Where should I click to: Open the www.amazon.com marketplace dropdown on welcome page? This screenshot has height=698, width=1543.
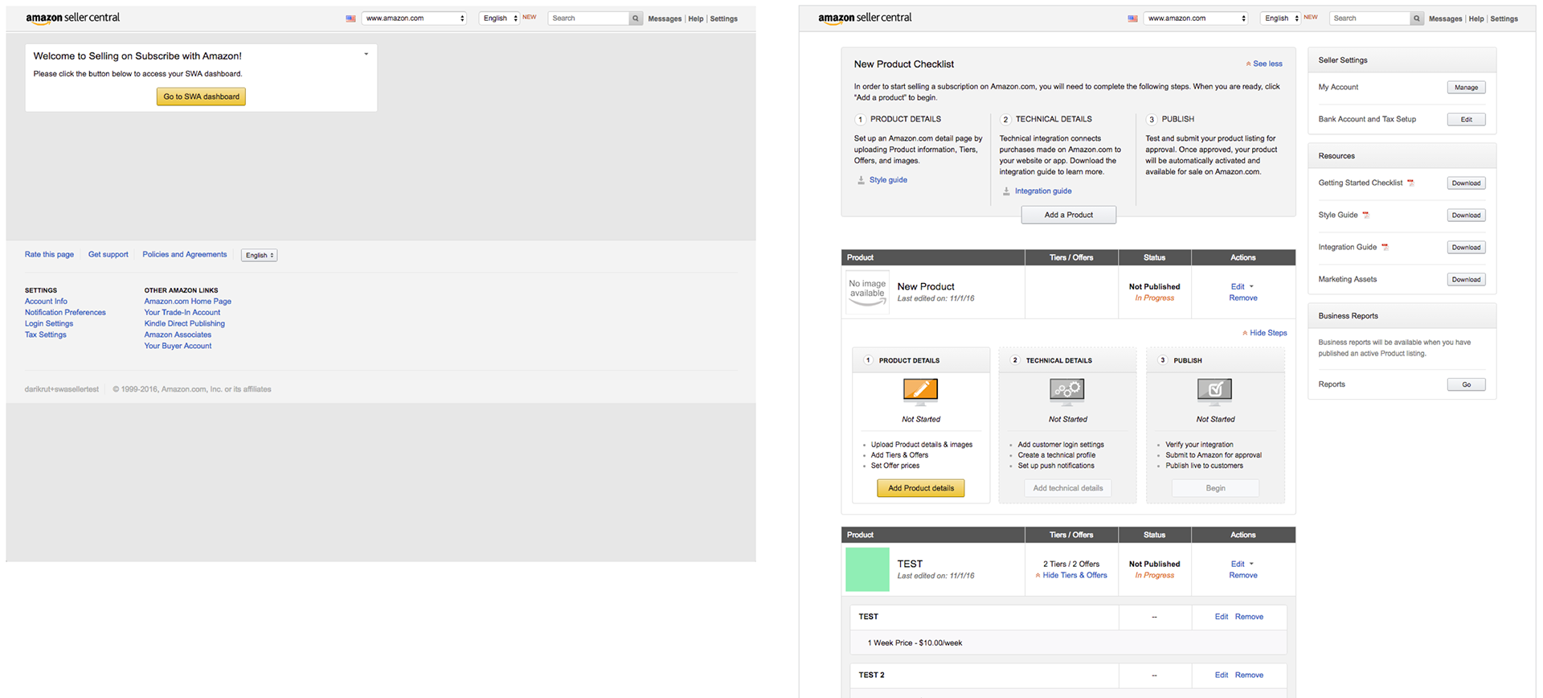pos(414,18)
